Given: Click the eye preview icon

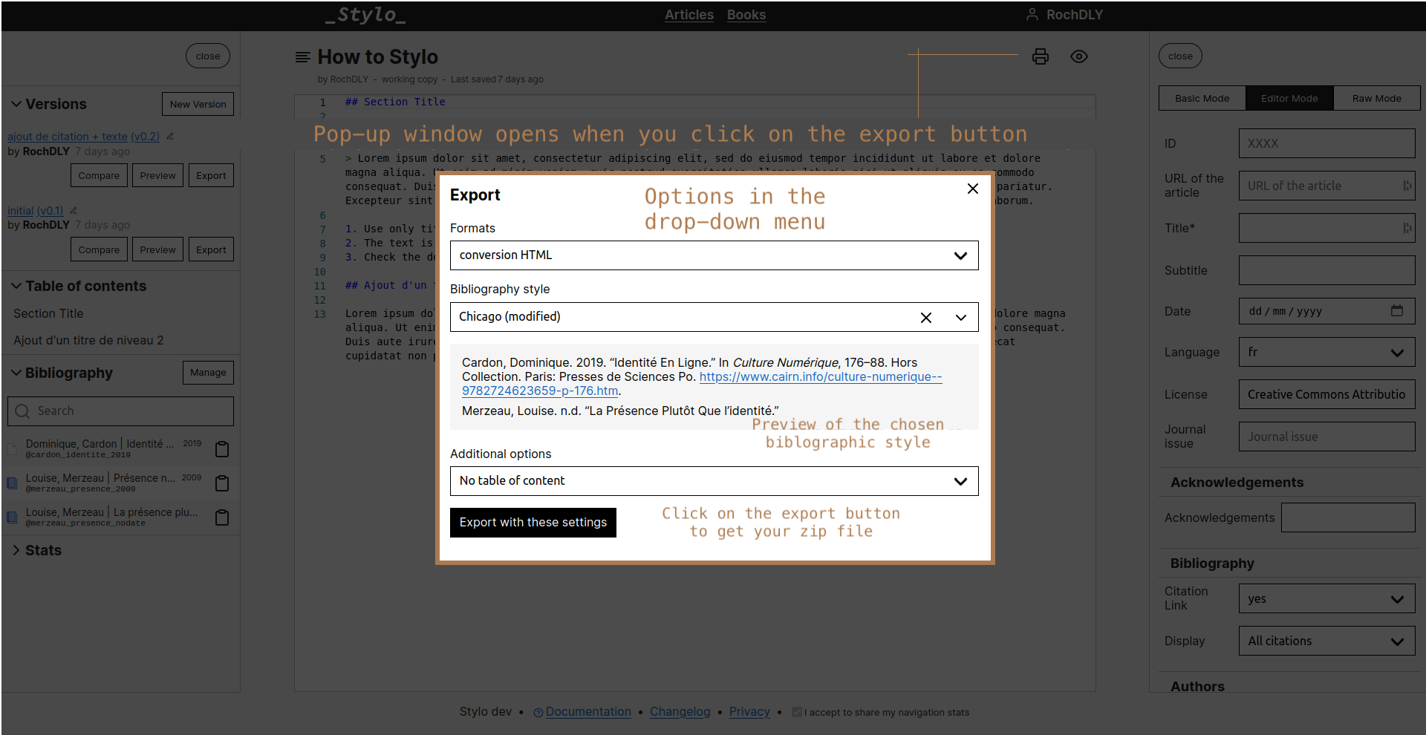Looking at the screenshot, I should click(x=1079, y=56).
